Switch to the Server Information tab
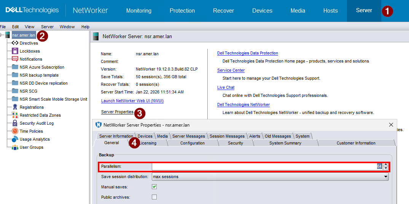 [116, 136]
